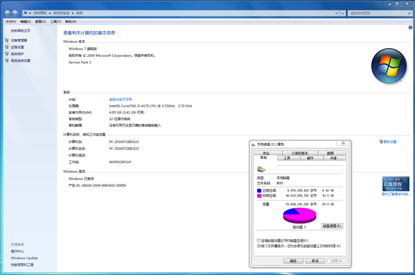Click the 磁盘清理(D) button
This screenshot has width=415, height=275.
(x=332, y=226)
